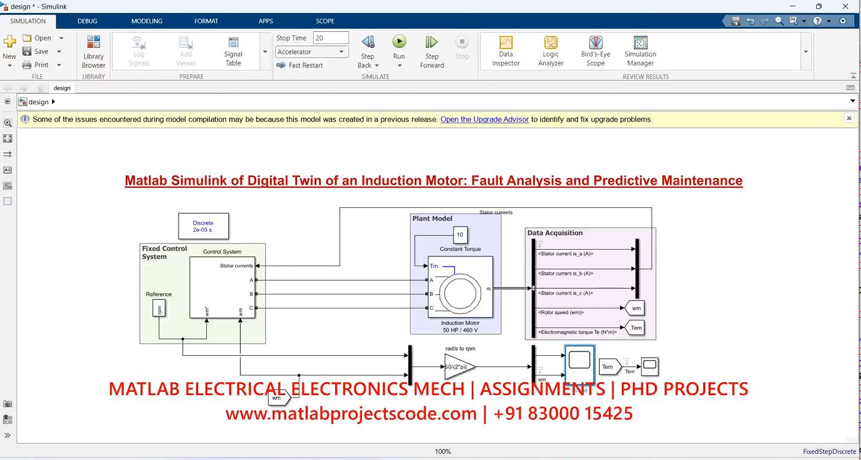
Task: Click the Step Forward icon
Action: [x=432, y=42]
